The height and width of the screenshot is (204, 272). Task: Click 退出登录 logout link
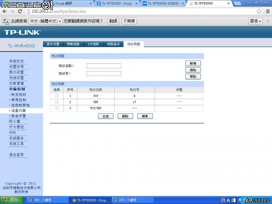click(x=17, y=155)
